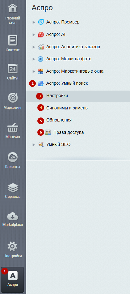The width and height of the screenshot is (130, 294).
Task: Expand the Аспро: Премьер tree node
Action: [34, 22]
